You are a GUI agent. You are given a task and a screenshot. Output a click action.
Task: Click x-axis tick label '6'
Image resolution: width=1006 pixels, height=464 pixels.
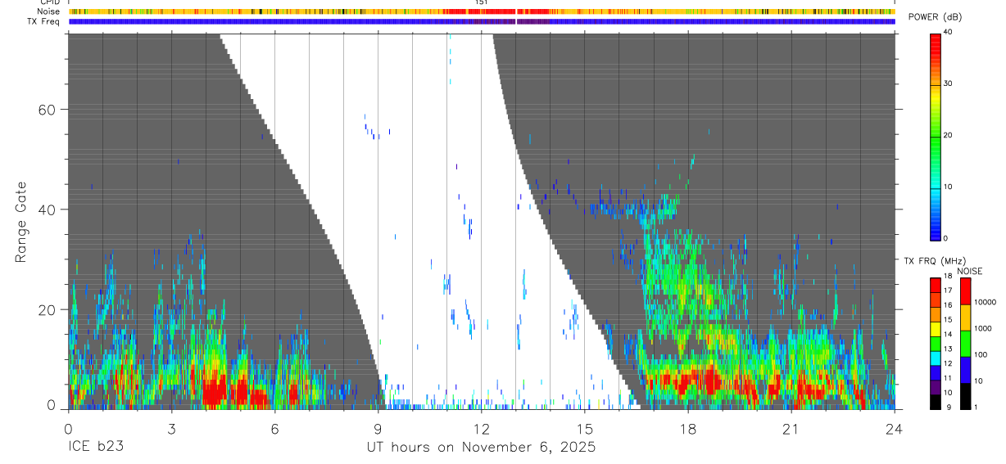tap(274, 428)
